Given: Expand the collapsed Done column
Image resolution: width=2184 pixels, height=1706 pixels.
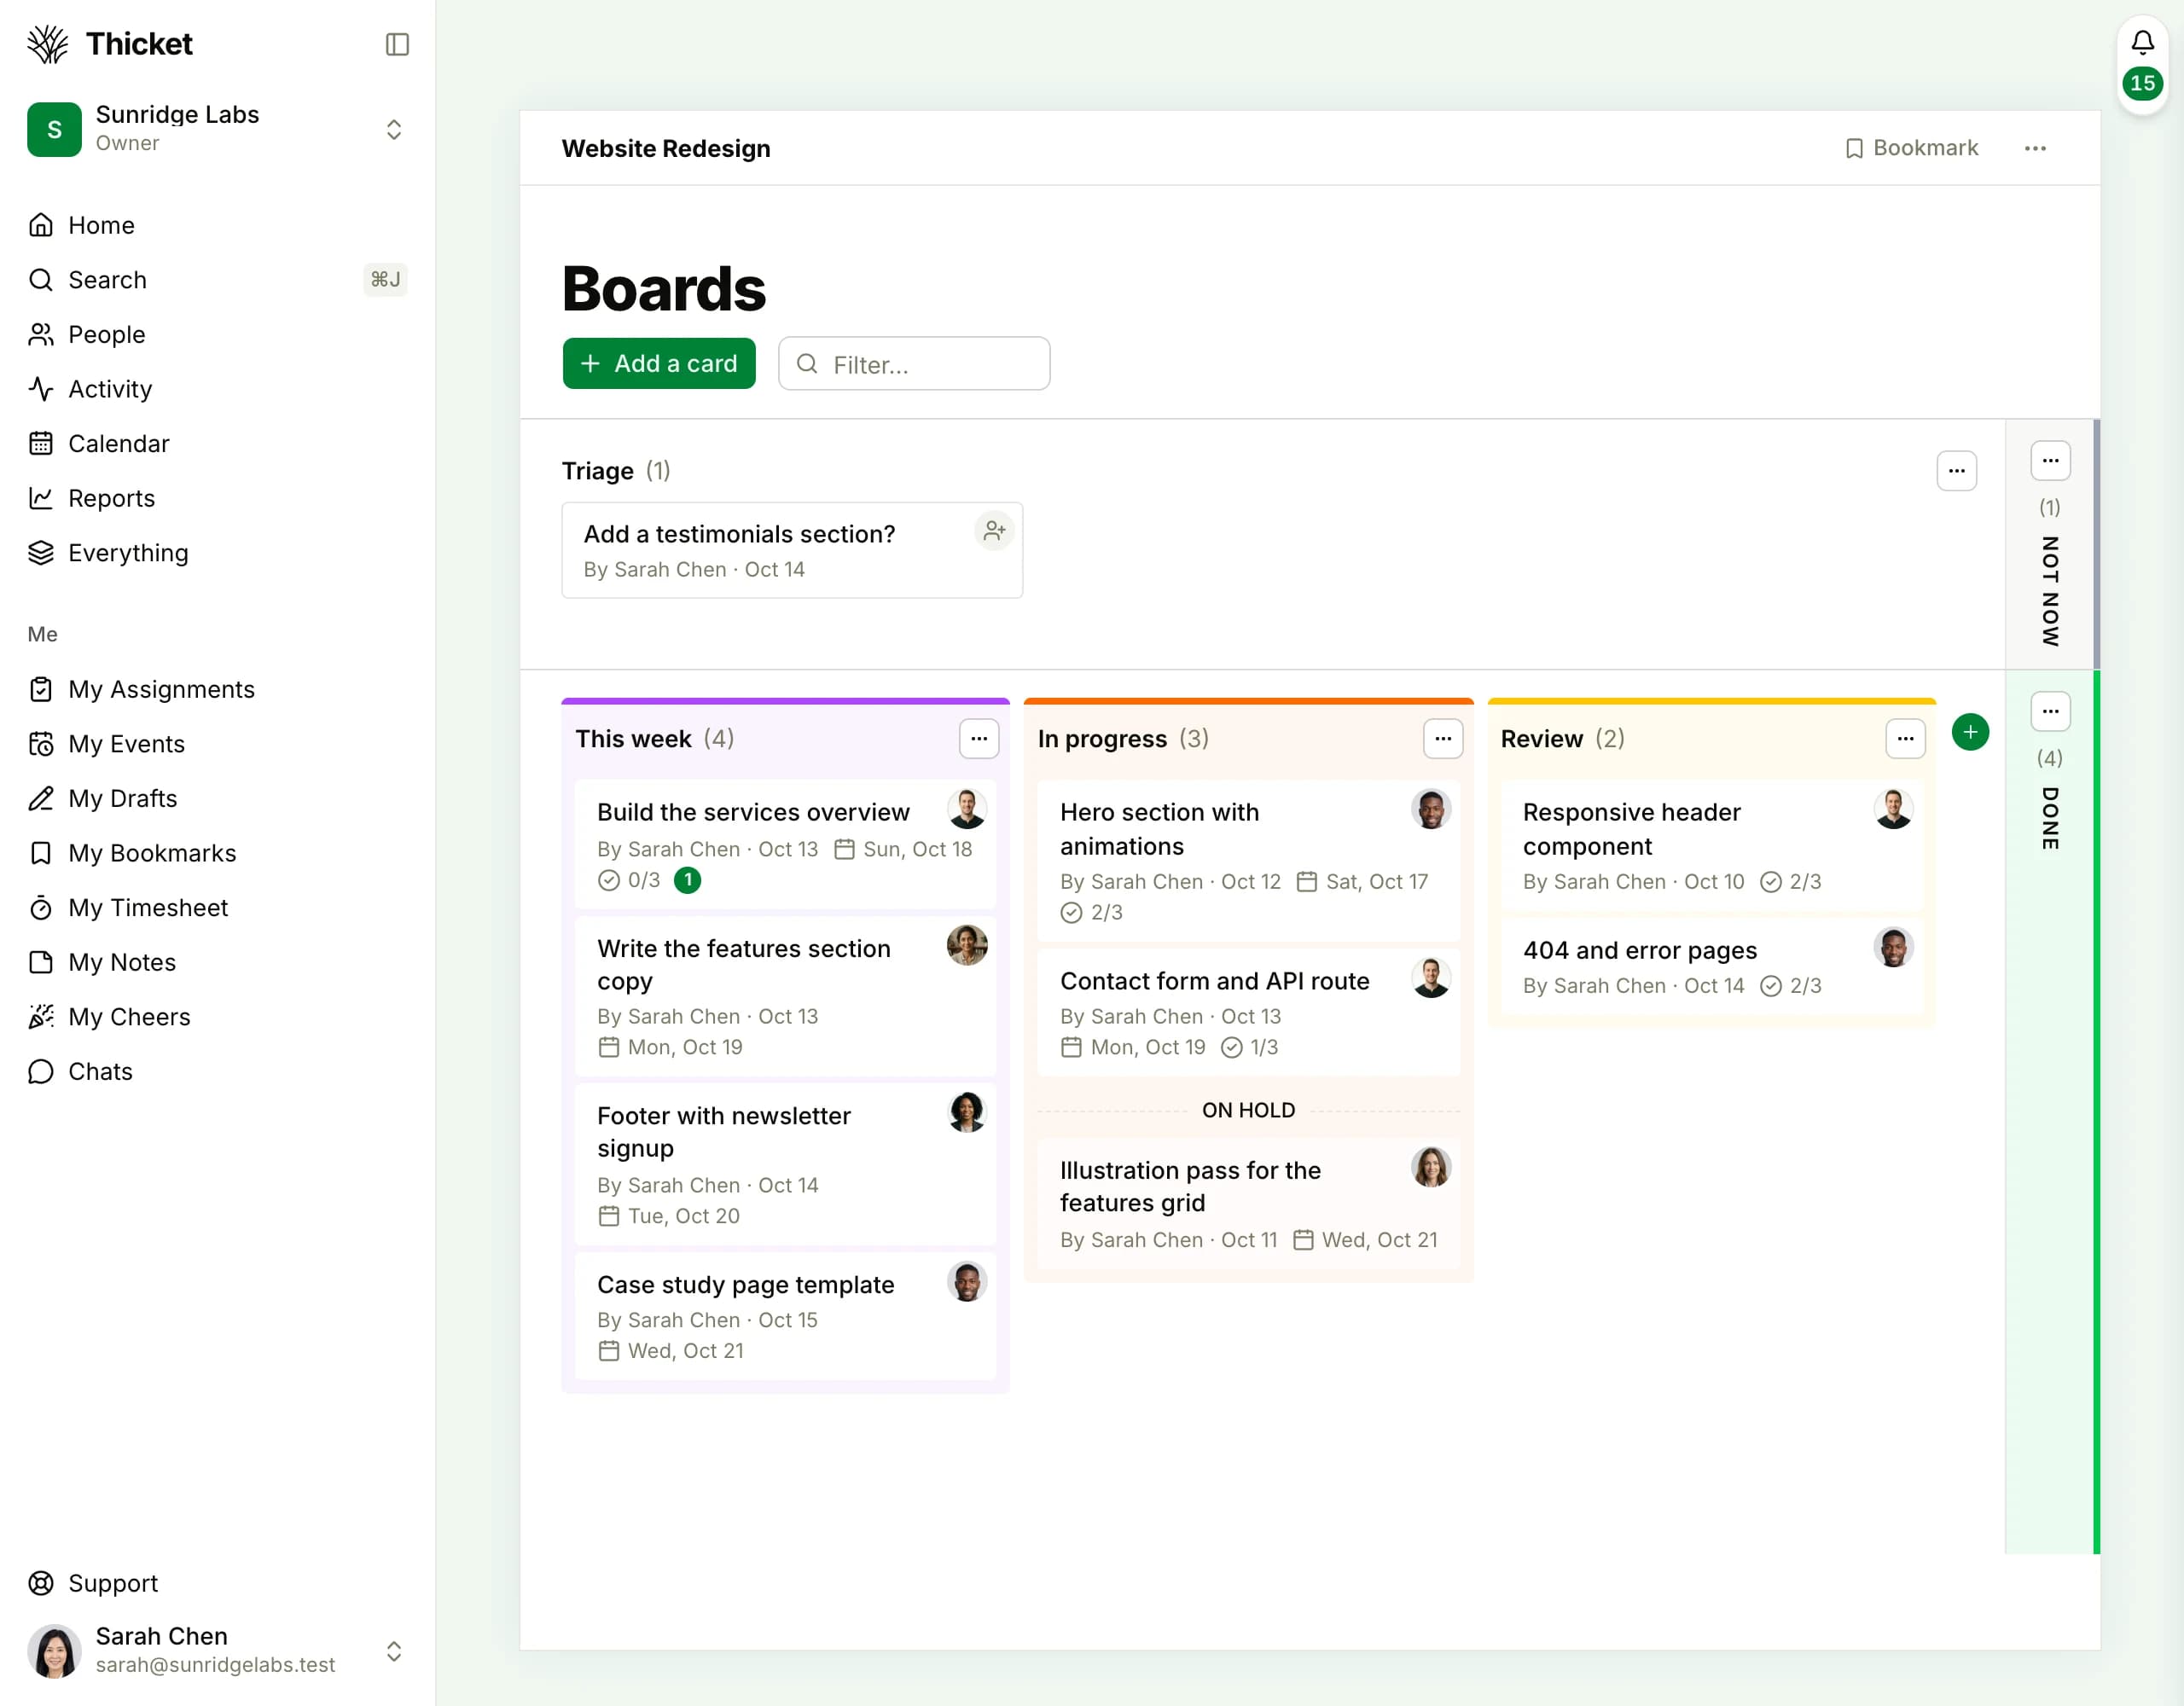Looking at the screenshot, I should point(2050,818).
